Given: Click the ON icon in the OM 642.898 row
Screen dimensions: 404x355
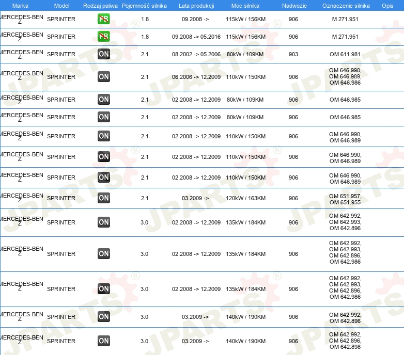Looking at the screenshot, I should click(x=104, y=341).
